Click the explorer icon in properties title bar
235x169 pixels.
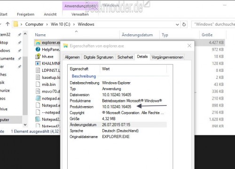(x=65, y=46)
